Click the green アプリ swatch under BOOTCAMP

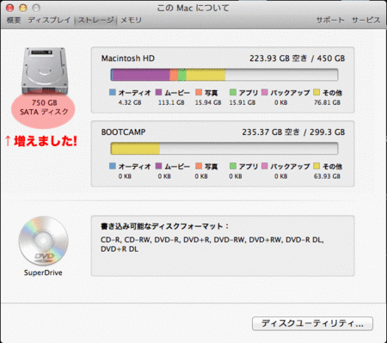[233, 166]
